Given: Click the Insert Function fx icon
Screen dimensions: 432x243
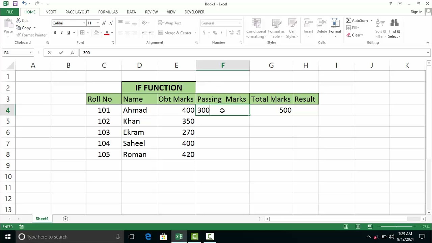Looking at the screenshot, I should tap(72, 53).
